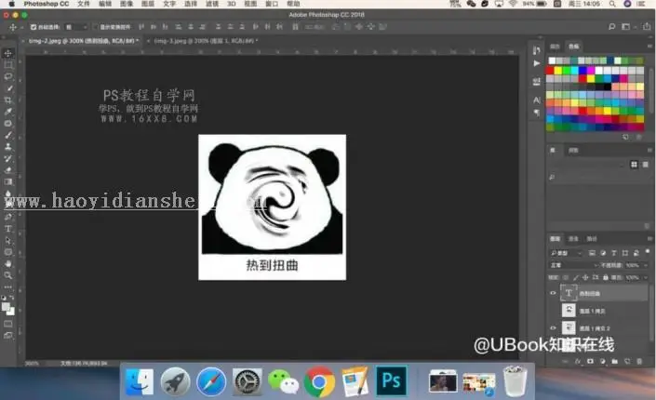Click the foreground color box in toolbar
This screenshot has width=656, height=400.
6,307
